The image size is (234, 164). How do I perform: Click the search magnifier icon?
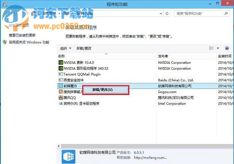coord(226,14)
